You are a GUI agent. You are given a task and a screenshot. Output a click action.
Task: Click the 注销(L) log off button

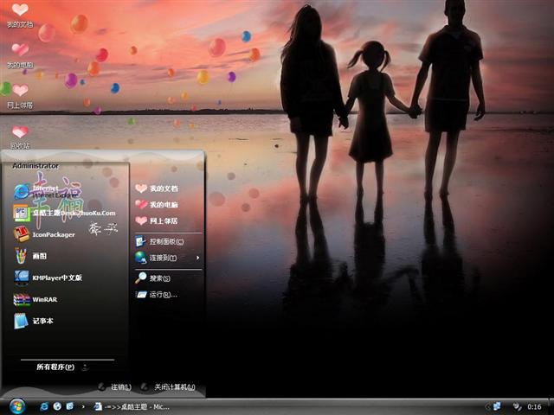click(x=115, y=386)
